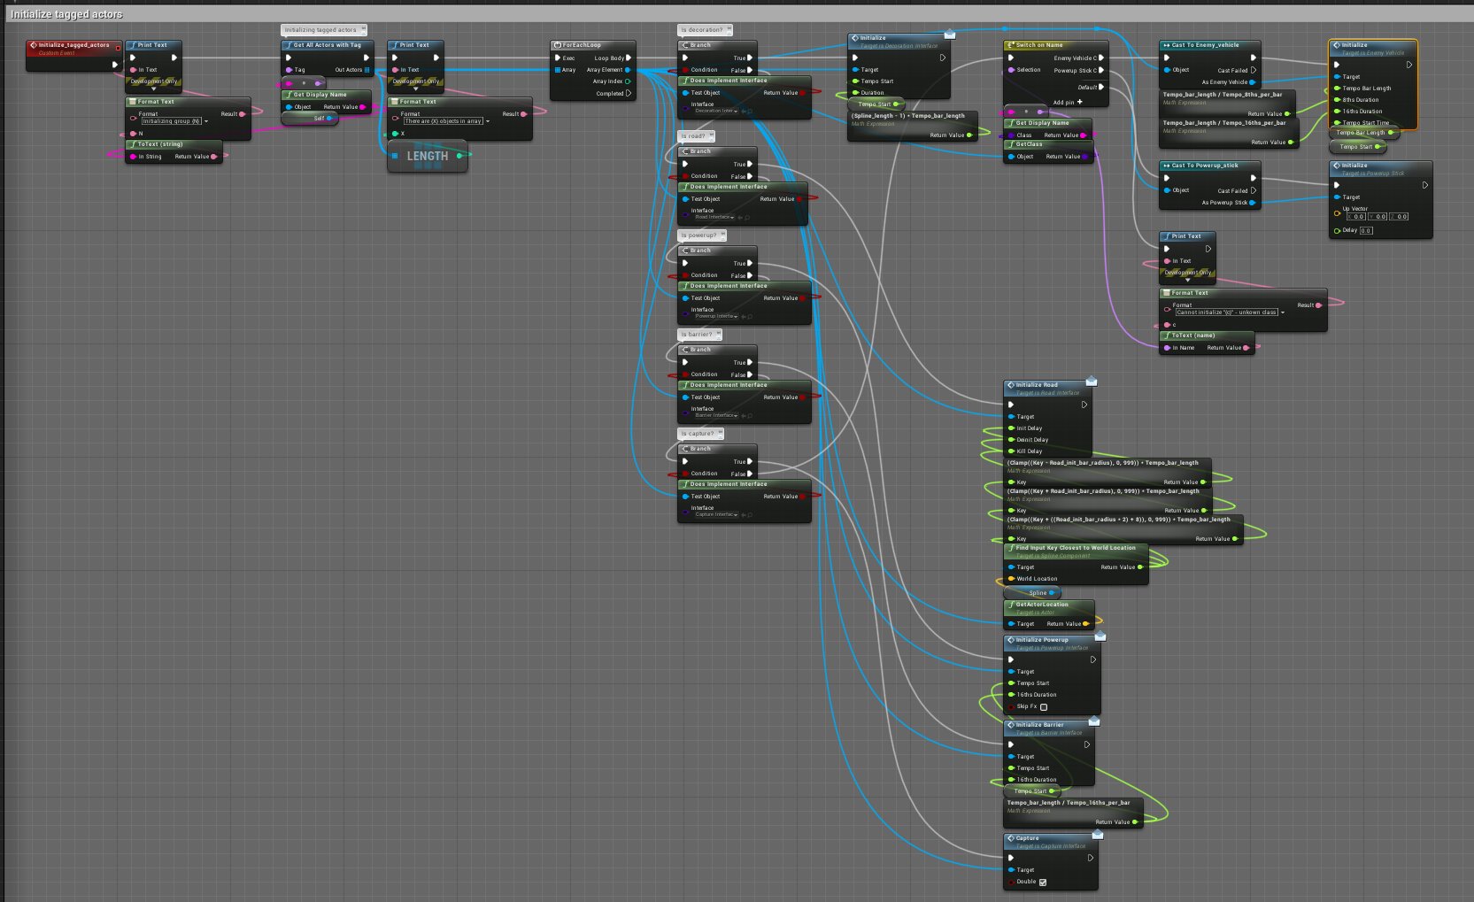This screenshot has width=1474, height=902.
Task: Click the Initialize_tagged_actors event execution output pin
Action: [x=114, y=65]
